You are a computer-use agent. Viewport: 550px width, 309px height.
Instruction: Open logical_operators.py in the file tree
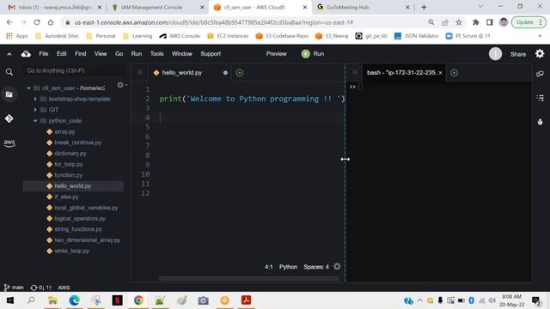tap(80, 219)
